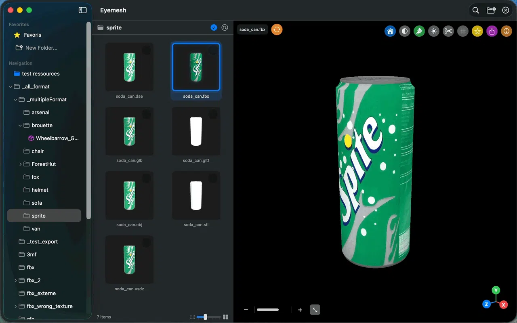Click the Z axis blue gizmo handle
Screen dimensions: 517x323
coord(487,304)
